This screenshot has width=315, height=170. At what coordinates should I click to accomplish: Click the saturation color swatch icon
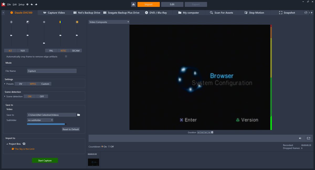click(x=77, y=22)
